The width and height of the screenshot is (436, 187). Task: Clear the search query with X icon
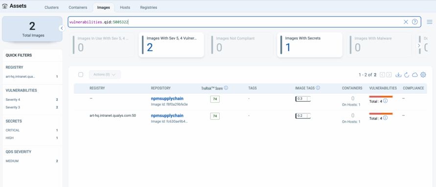point(406,22)
